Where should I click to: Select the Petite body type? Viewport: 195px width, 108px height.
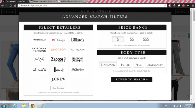click(125, 65)
